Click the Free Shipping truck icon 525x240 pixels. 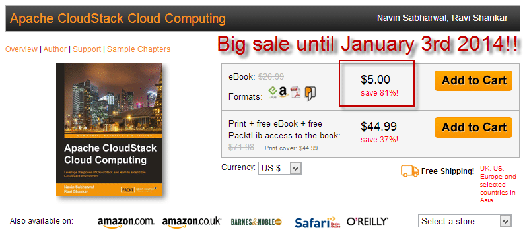(410, 171)
